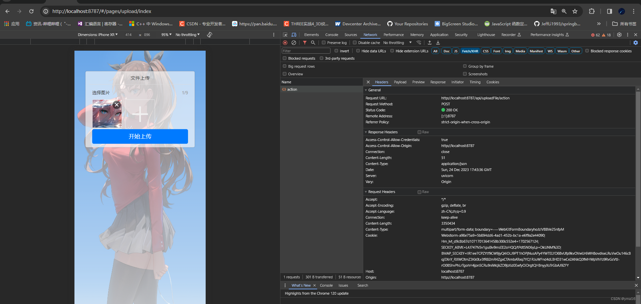Toggle Raw view for Response Headers
Screen dimensions: 641x304
pos(419,132)
